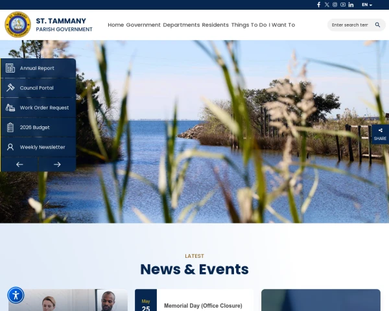This screenshot has height=311, width=389.
Task: Open the Council Portal quick link
Action: (x=38, y=88)
